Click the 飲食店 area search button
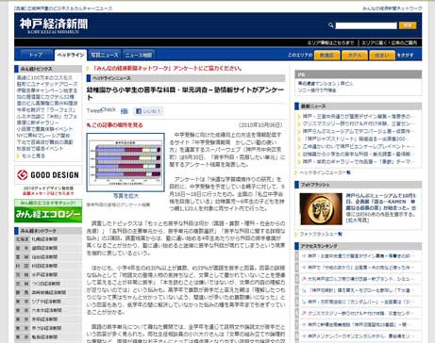The width and height of the screenshot is (435, 343). pyautogui.click(x=326, y=55)
